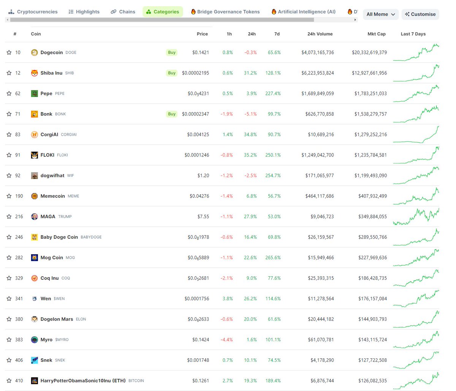Click the Shiba Inu coin logo
Image resolution: width=456 pixels, height=391 pixels.
pyautogui.click(x=35, y=73)
